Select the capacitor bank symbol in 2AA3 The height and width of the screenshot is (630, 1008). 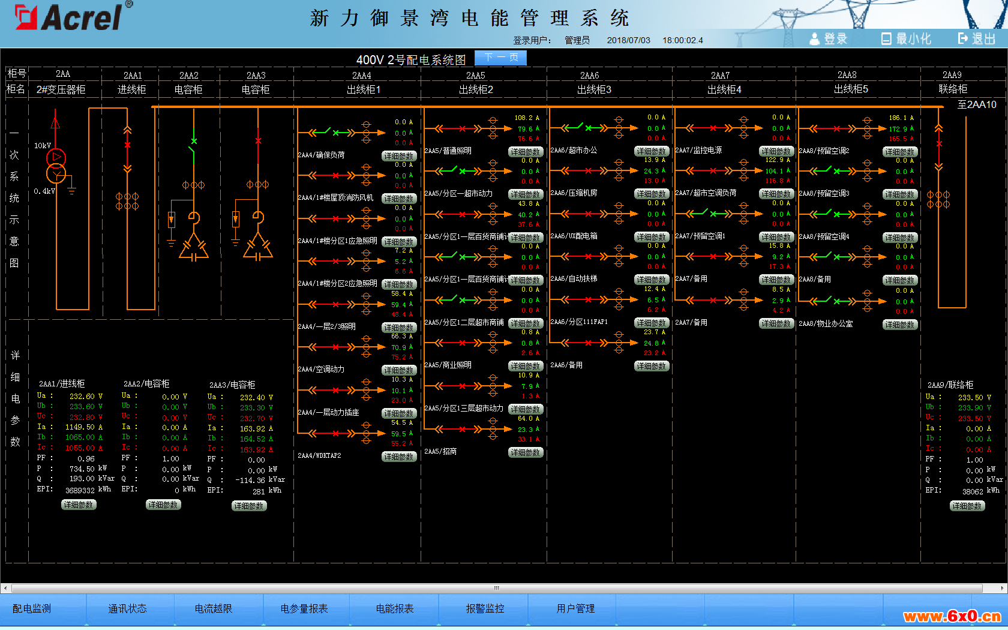click(258, 246)
